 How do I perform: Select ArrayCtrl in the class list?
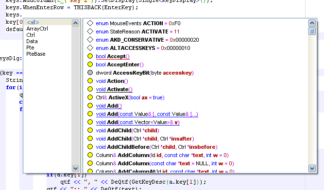pos(37,29)
